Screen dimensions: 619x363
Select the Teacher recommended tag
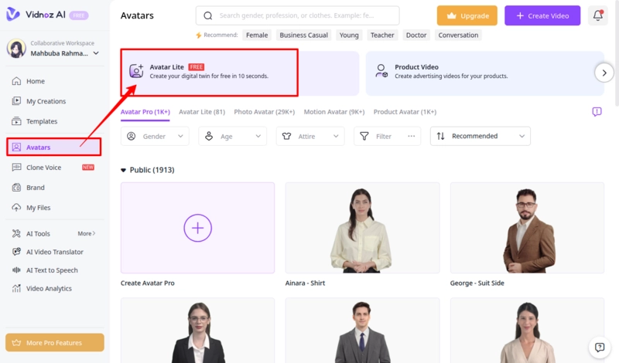click(x=382, y=35)
